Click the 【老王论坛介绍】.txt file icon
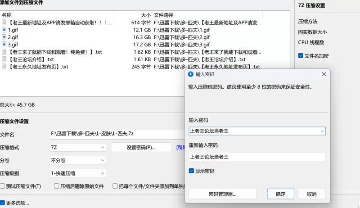Image resolution: width=360 pixels, height=208 pixels. click(x=4, y=59)
